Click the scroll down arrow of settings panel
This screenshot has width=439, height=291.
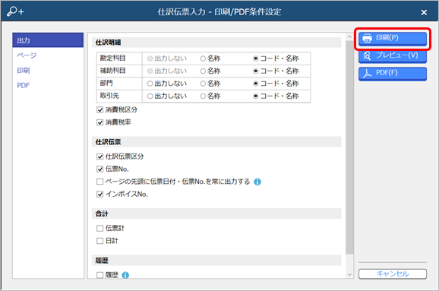349,275
